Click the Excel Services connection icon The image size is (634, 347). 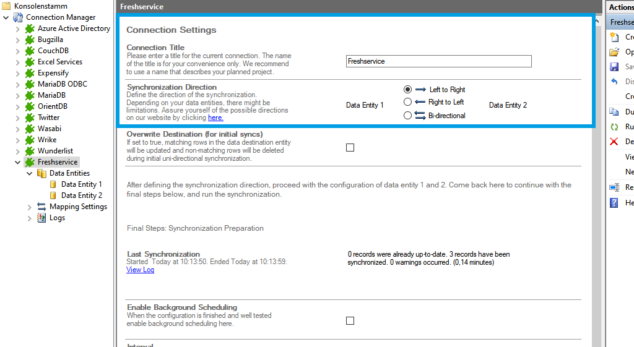[x=30, y=62]
